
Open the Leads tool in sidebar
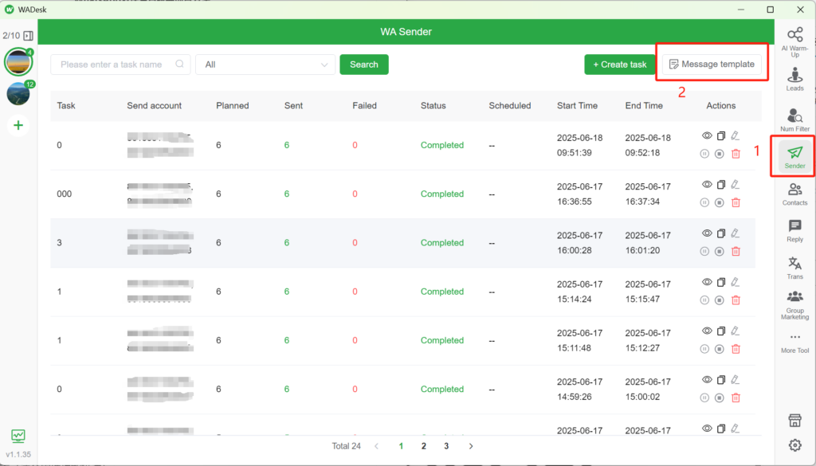794,79
